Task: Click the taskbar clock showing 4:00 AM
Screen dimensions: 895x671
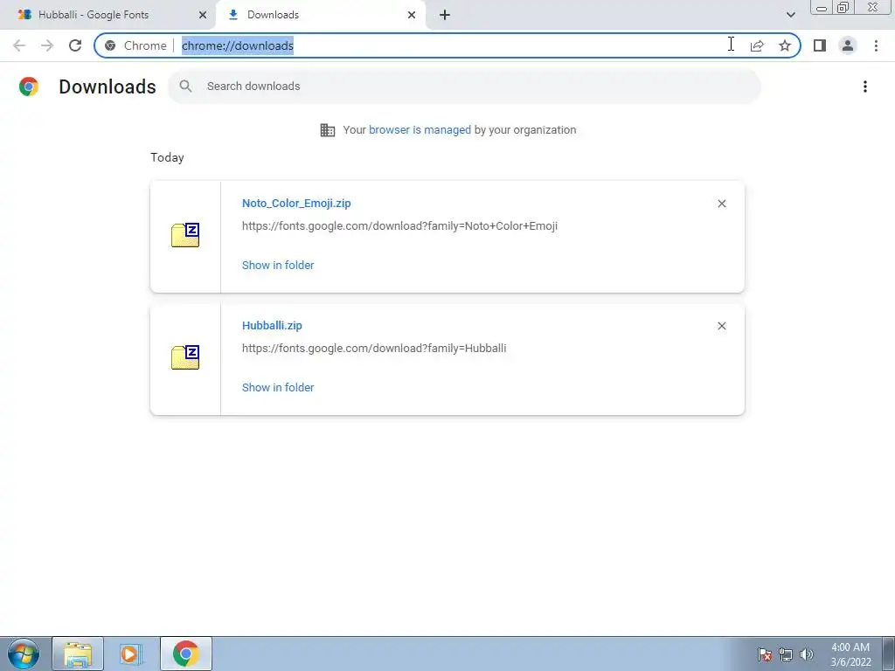Action: (x=850, y=654)
